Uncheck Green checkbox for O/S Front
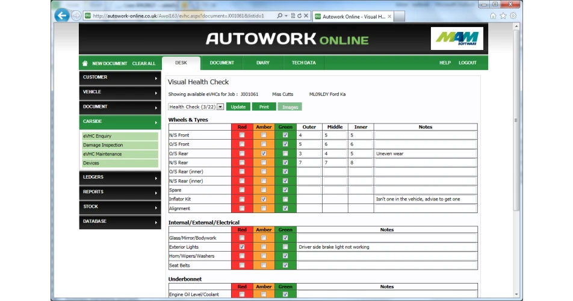 coord(285,144)
